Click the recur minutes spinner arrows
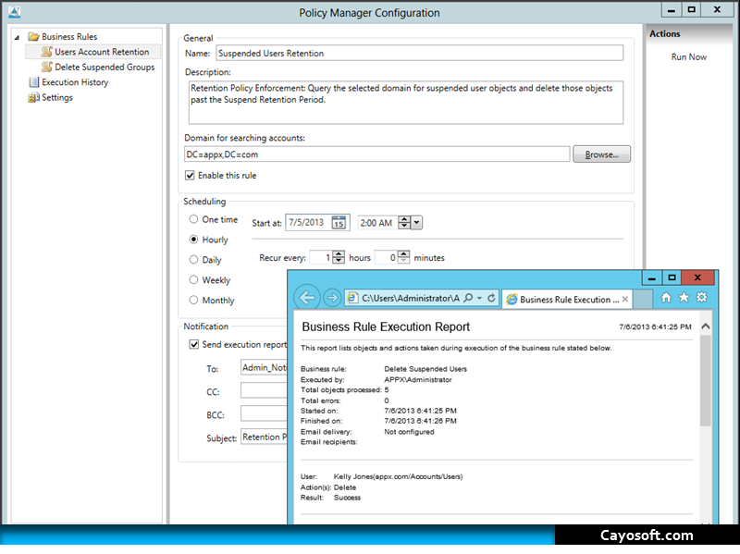740x554 pixels. point(403,257)
